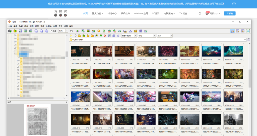The width and height of the screenshot is (257, 136).
Task: Click the email envelope icon
Action: [135, 31]
